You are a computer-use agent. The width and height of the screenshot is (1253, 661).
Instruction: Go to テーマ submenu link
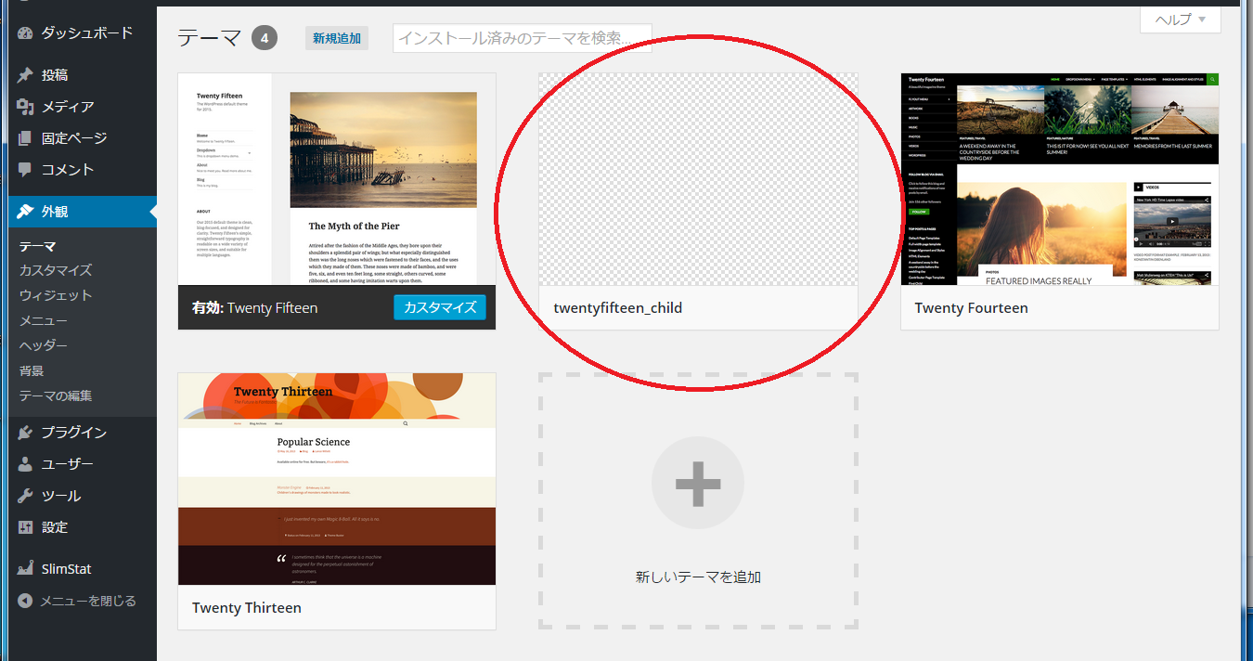point(37,246)
